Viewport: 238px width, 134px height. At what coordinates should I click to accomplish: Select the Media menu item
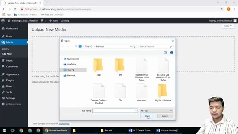coord(14,42)
